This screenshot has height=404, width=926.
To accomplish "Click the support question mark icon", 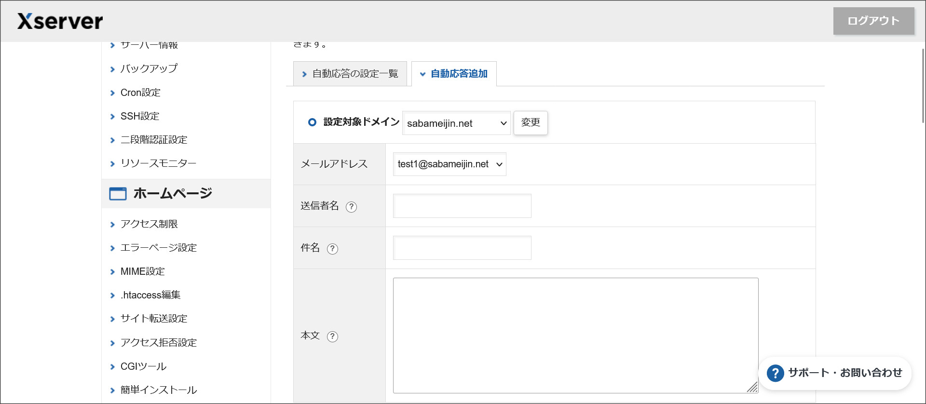I will [775, 373].
